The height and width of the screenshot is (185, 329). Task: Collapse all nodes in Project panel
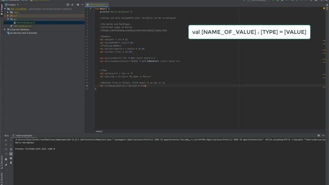click(72, 5)
